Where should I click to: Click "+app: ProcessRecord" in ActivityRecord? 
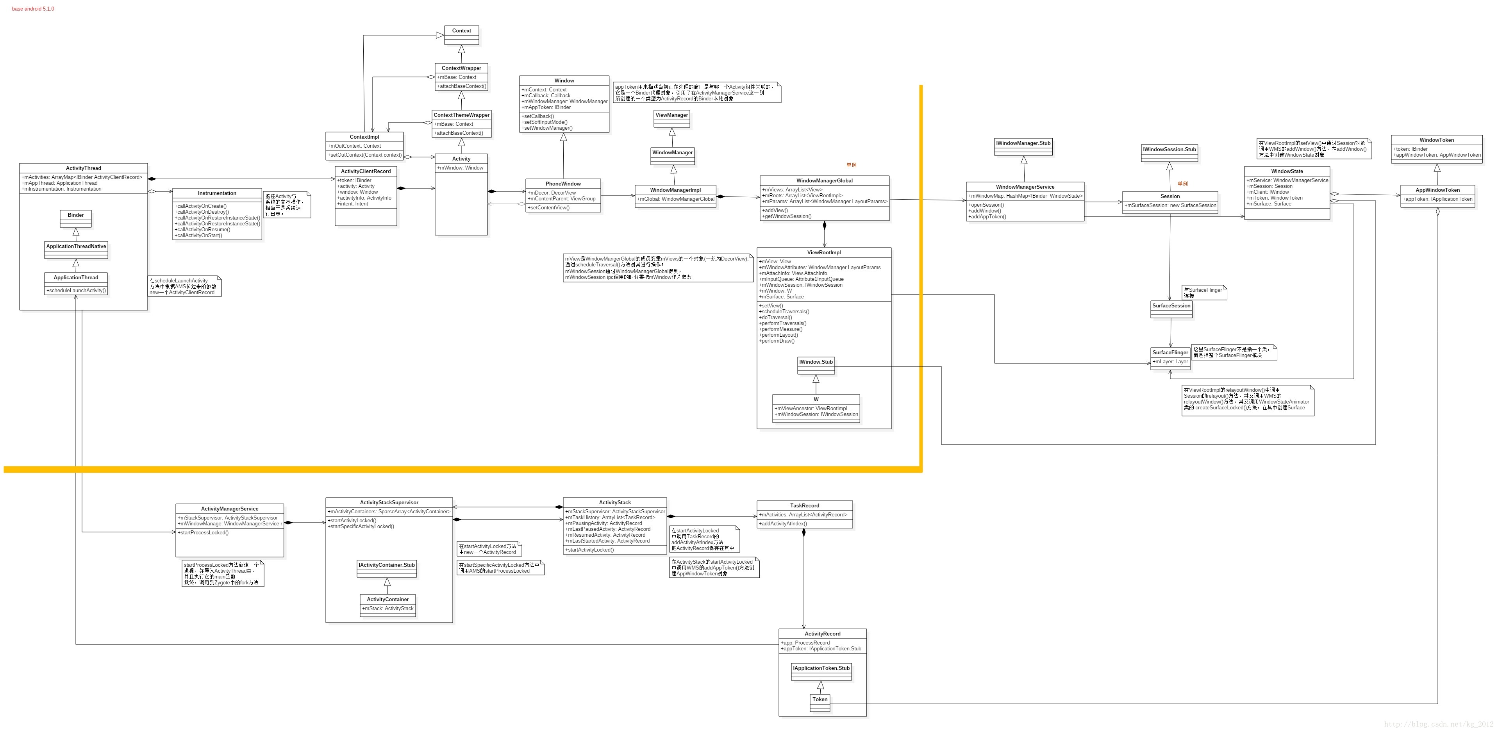click(805, 643)
